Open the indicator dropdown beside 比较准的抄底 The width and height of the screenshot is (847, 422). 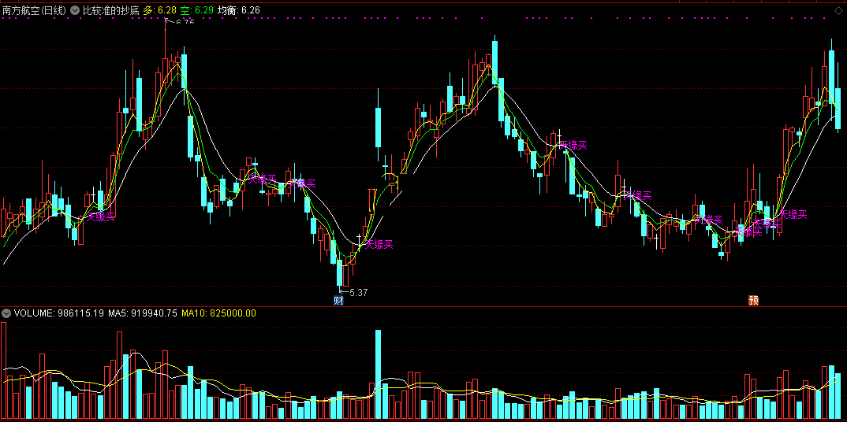pyautogui.click(x=75, y=9)
